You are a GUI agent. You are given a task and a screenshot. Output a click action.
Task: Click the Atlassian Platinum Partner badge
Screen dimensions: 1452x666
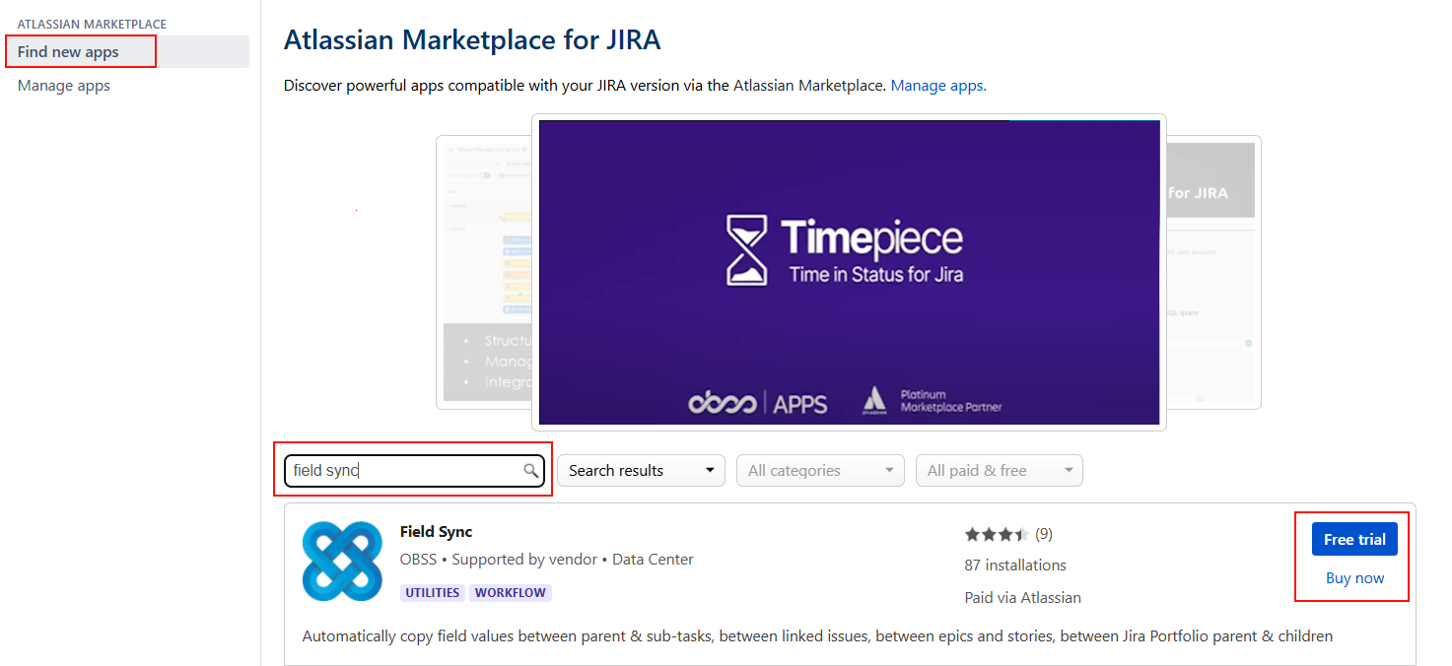(x=932, y=400)
